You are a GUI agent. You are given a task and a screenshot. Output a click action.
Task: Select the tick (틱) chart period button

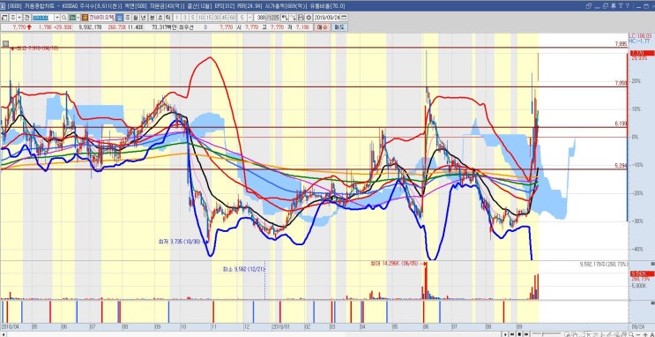(167, 18)
